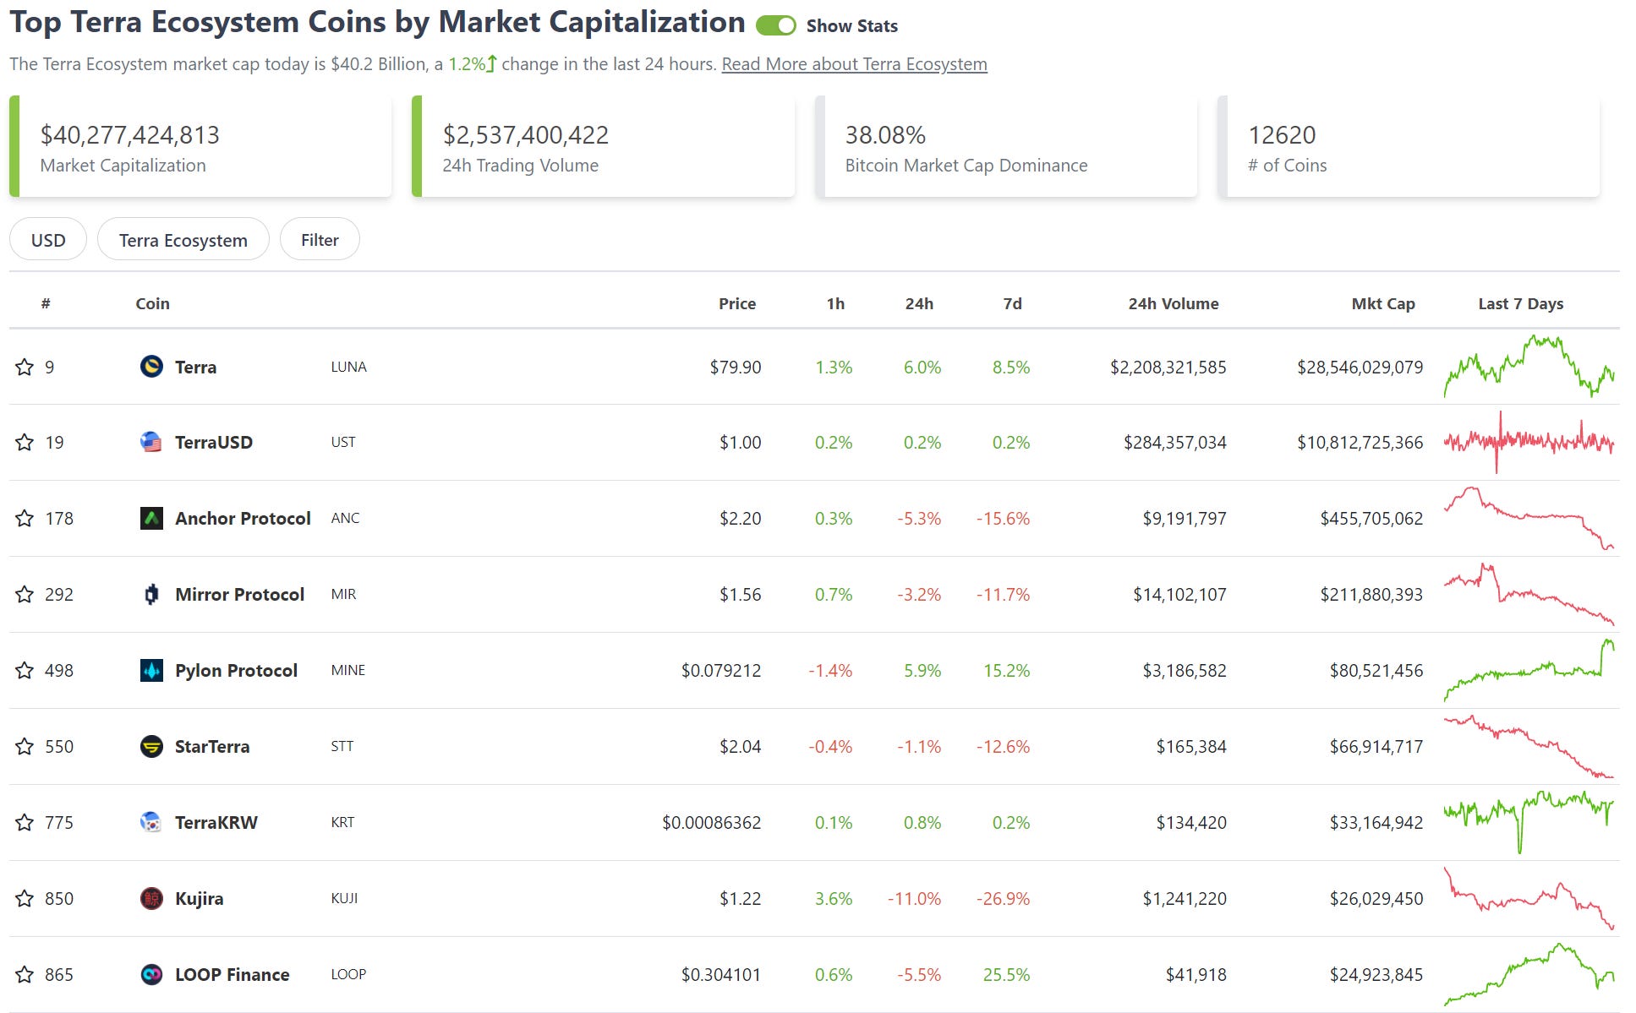Sort by 24h Volume column header
Image resolution: width=1636 pixels, height=1013 pixels.
point(1174,303)
